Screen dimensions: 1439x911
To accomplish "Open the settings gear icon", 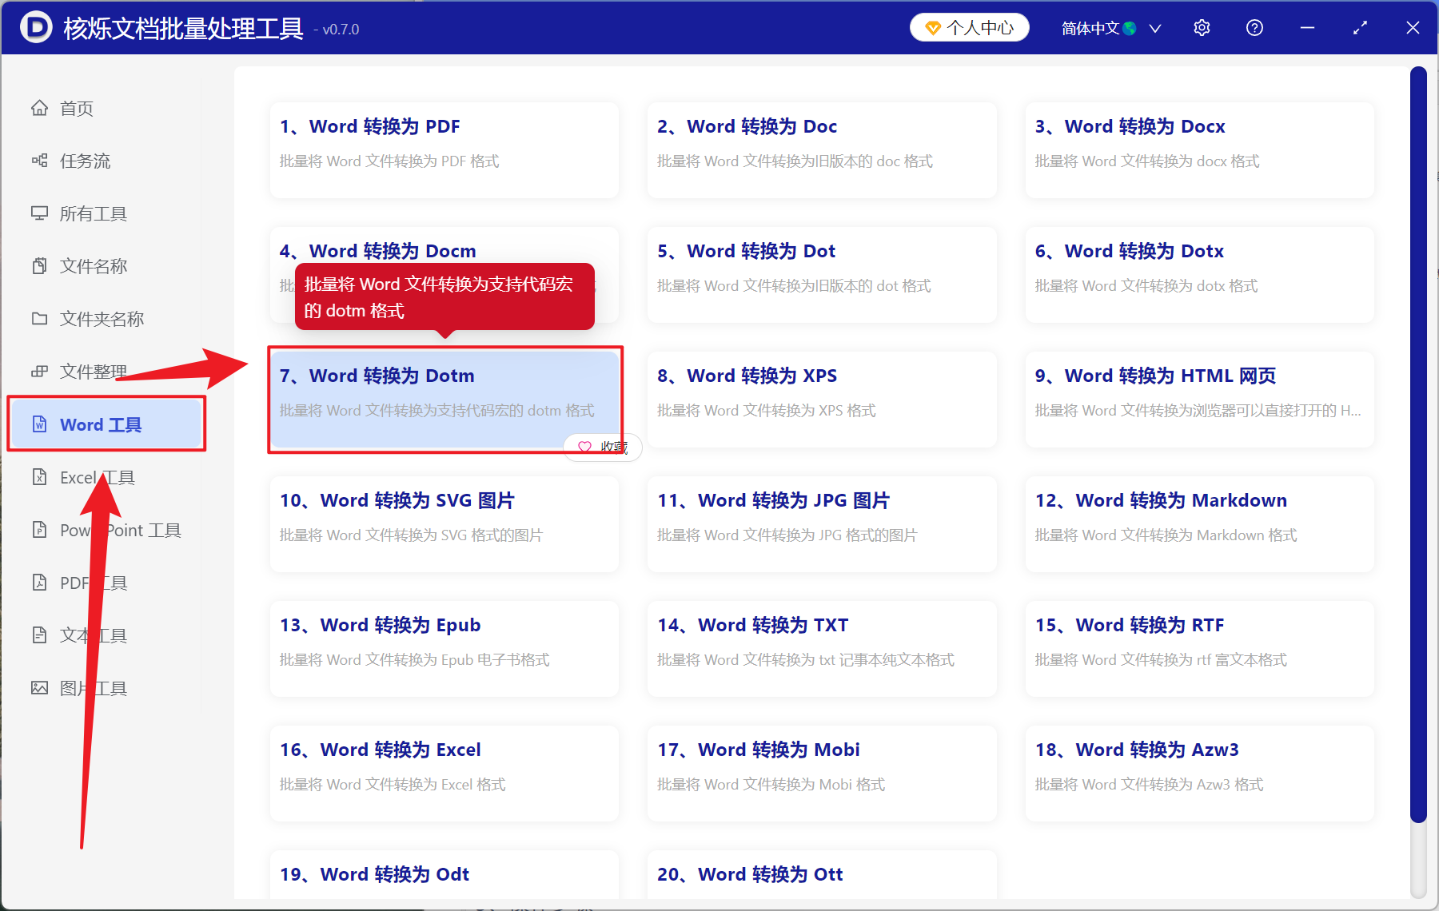I will click(x=1202, y=28).
